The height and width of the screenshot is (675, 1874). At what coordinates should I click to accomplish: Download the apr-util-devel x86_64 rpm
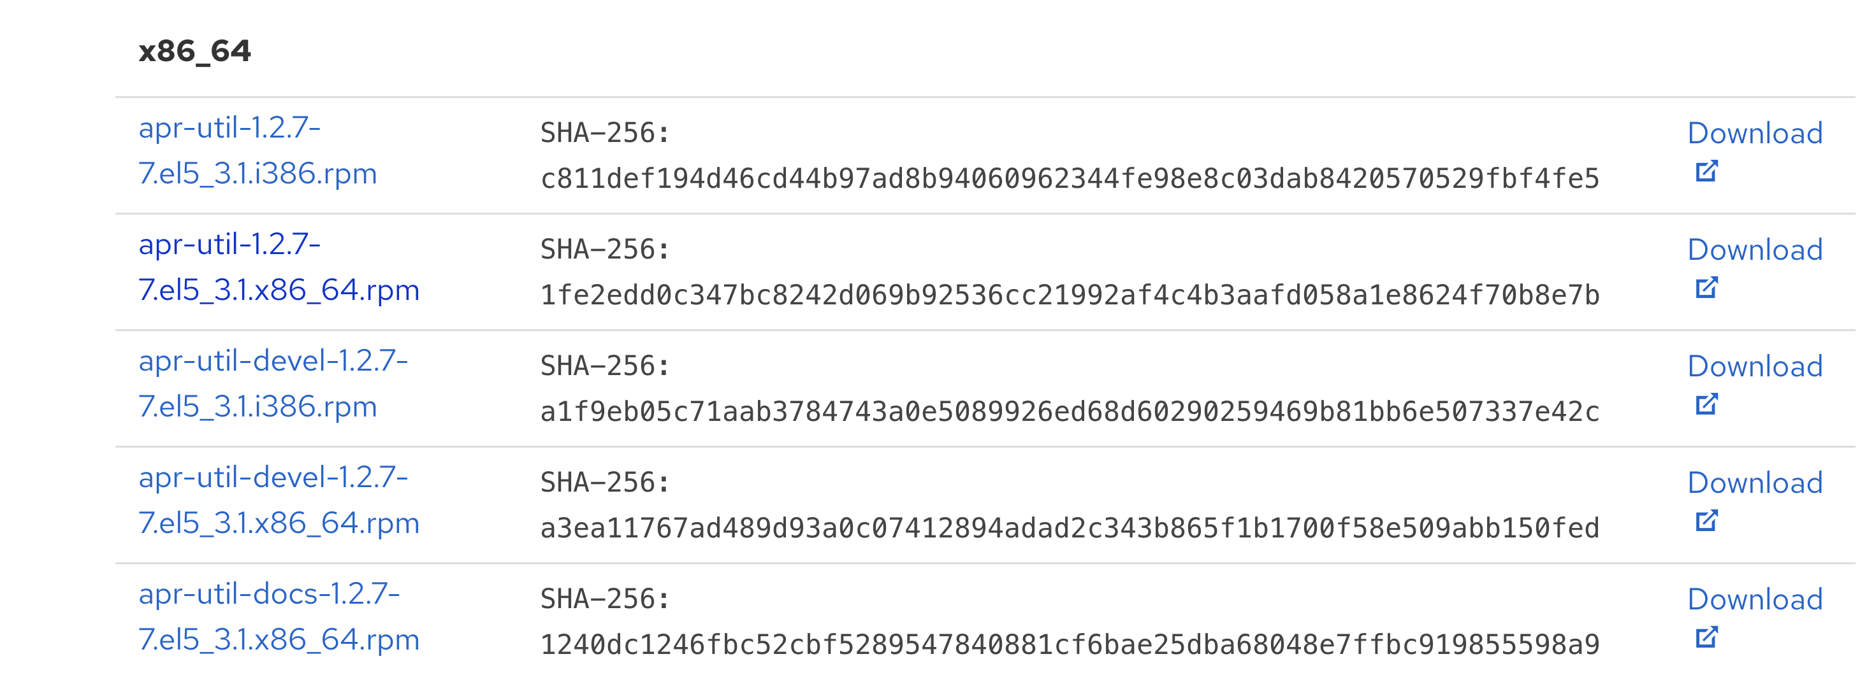point(1754,483)
